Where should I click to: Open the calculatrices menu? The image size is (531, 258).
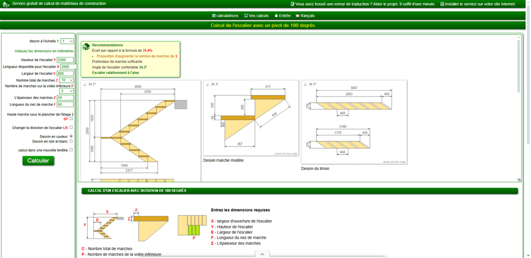coord(225,16)
